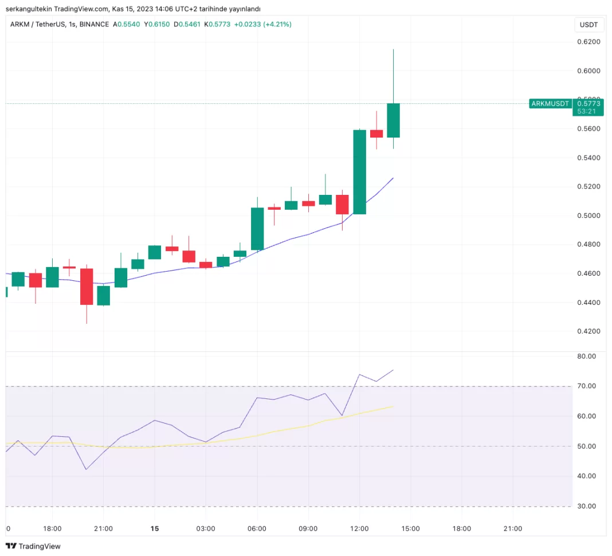Click the 30.00 RSI scale label
Screen dimensions: 612x556
pyautogui.click(x=588, y=506)
